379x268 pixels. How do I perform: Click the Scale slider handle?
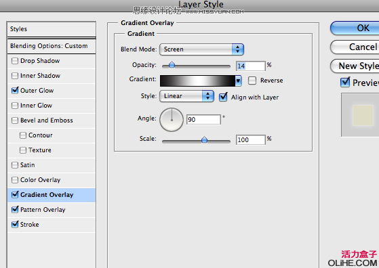[204, 139]
